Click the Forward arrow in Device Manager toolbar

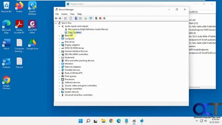coord(60,18)
